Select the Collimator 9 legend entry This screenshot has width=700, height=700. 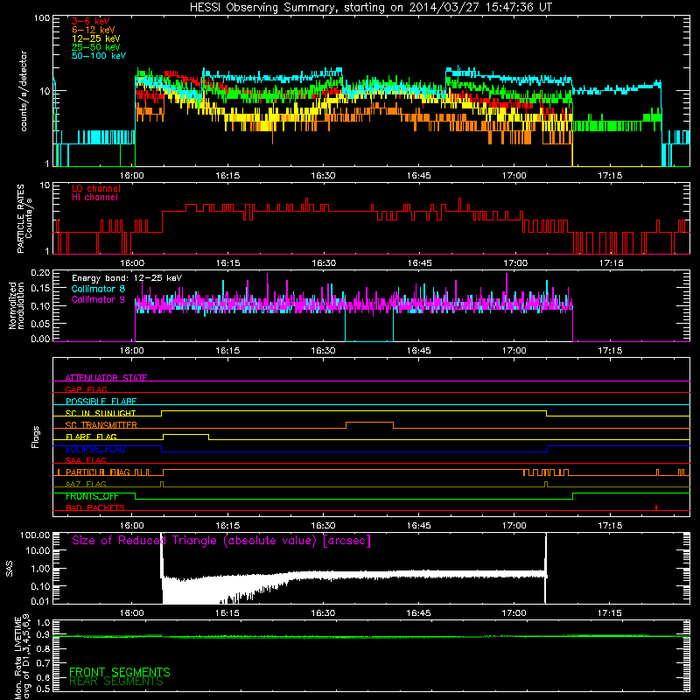pos(98,299)
